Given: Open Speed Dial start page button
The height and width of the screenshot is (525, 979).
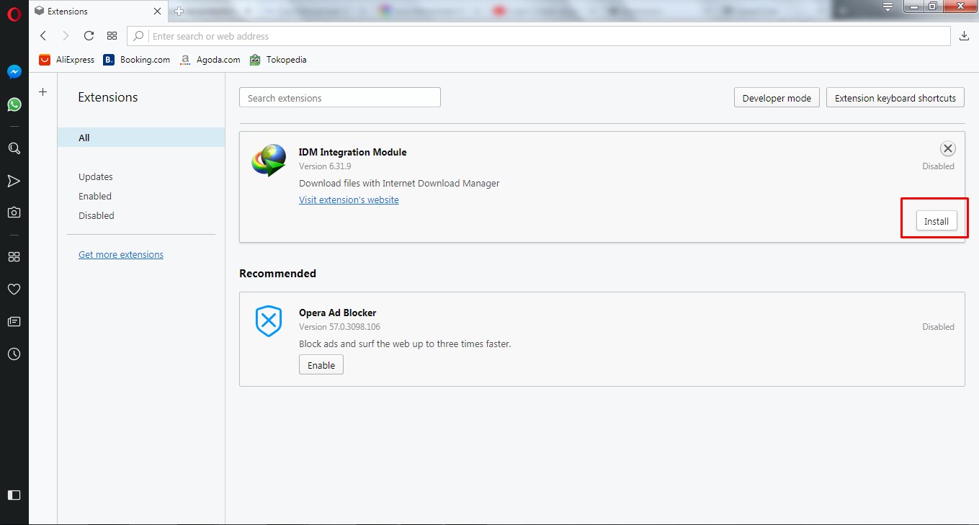Looking at the screenshot, I should 112,36.
